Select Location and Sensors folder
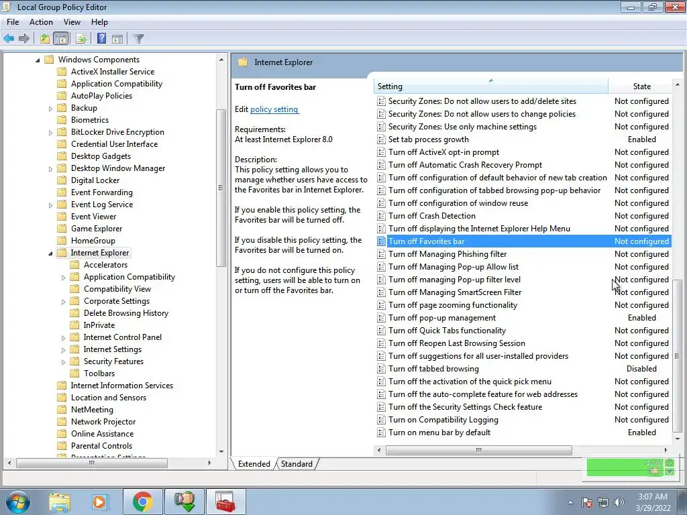 pyautogui.click(x=109, y=398)
